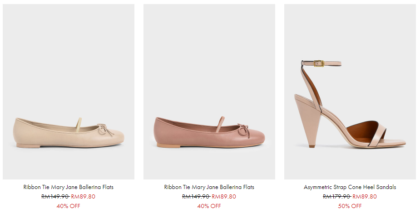420x213 pixels.
Task: Open the Ribbon Tie Mary Jane title under the beige flats
Action: pos(68,187)
